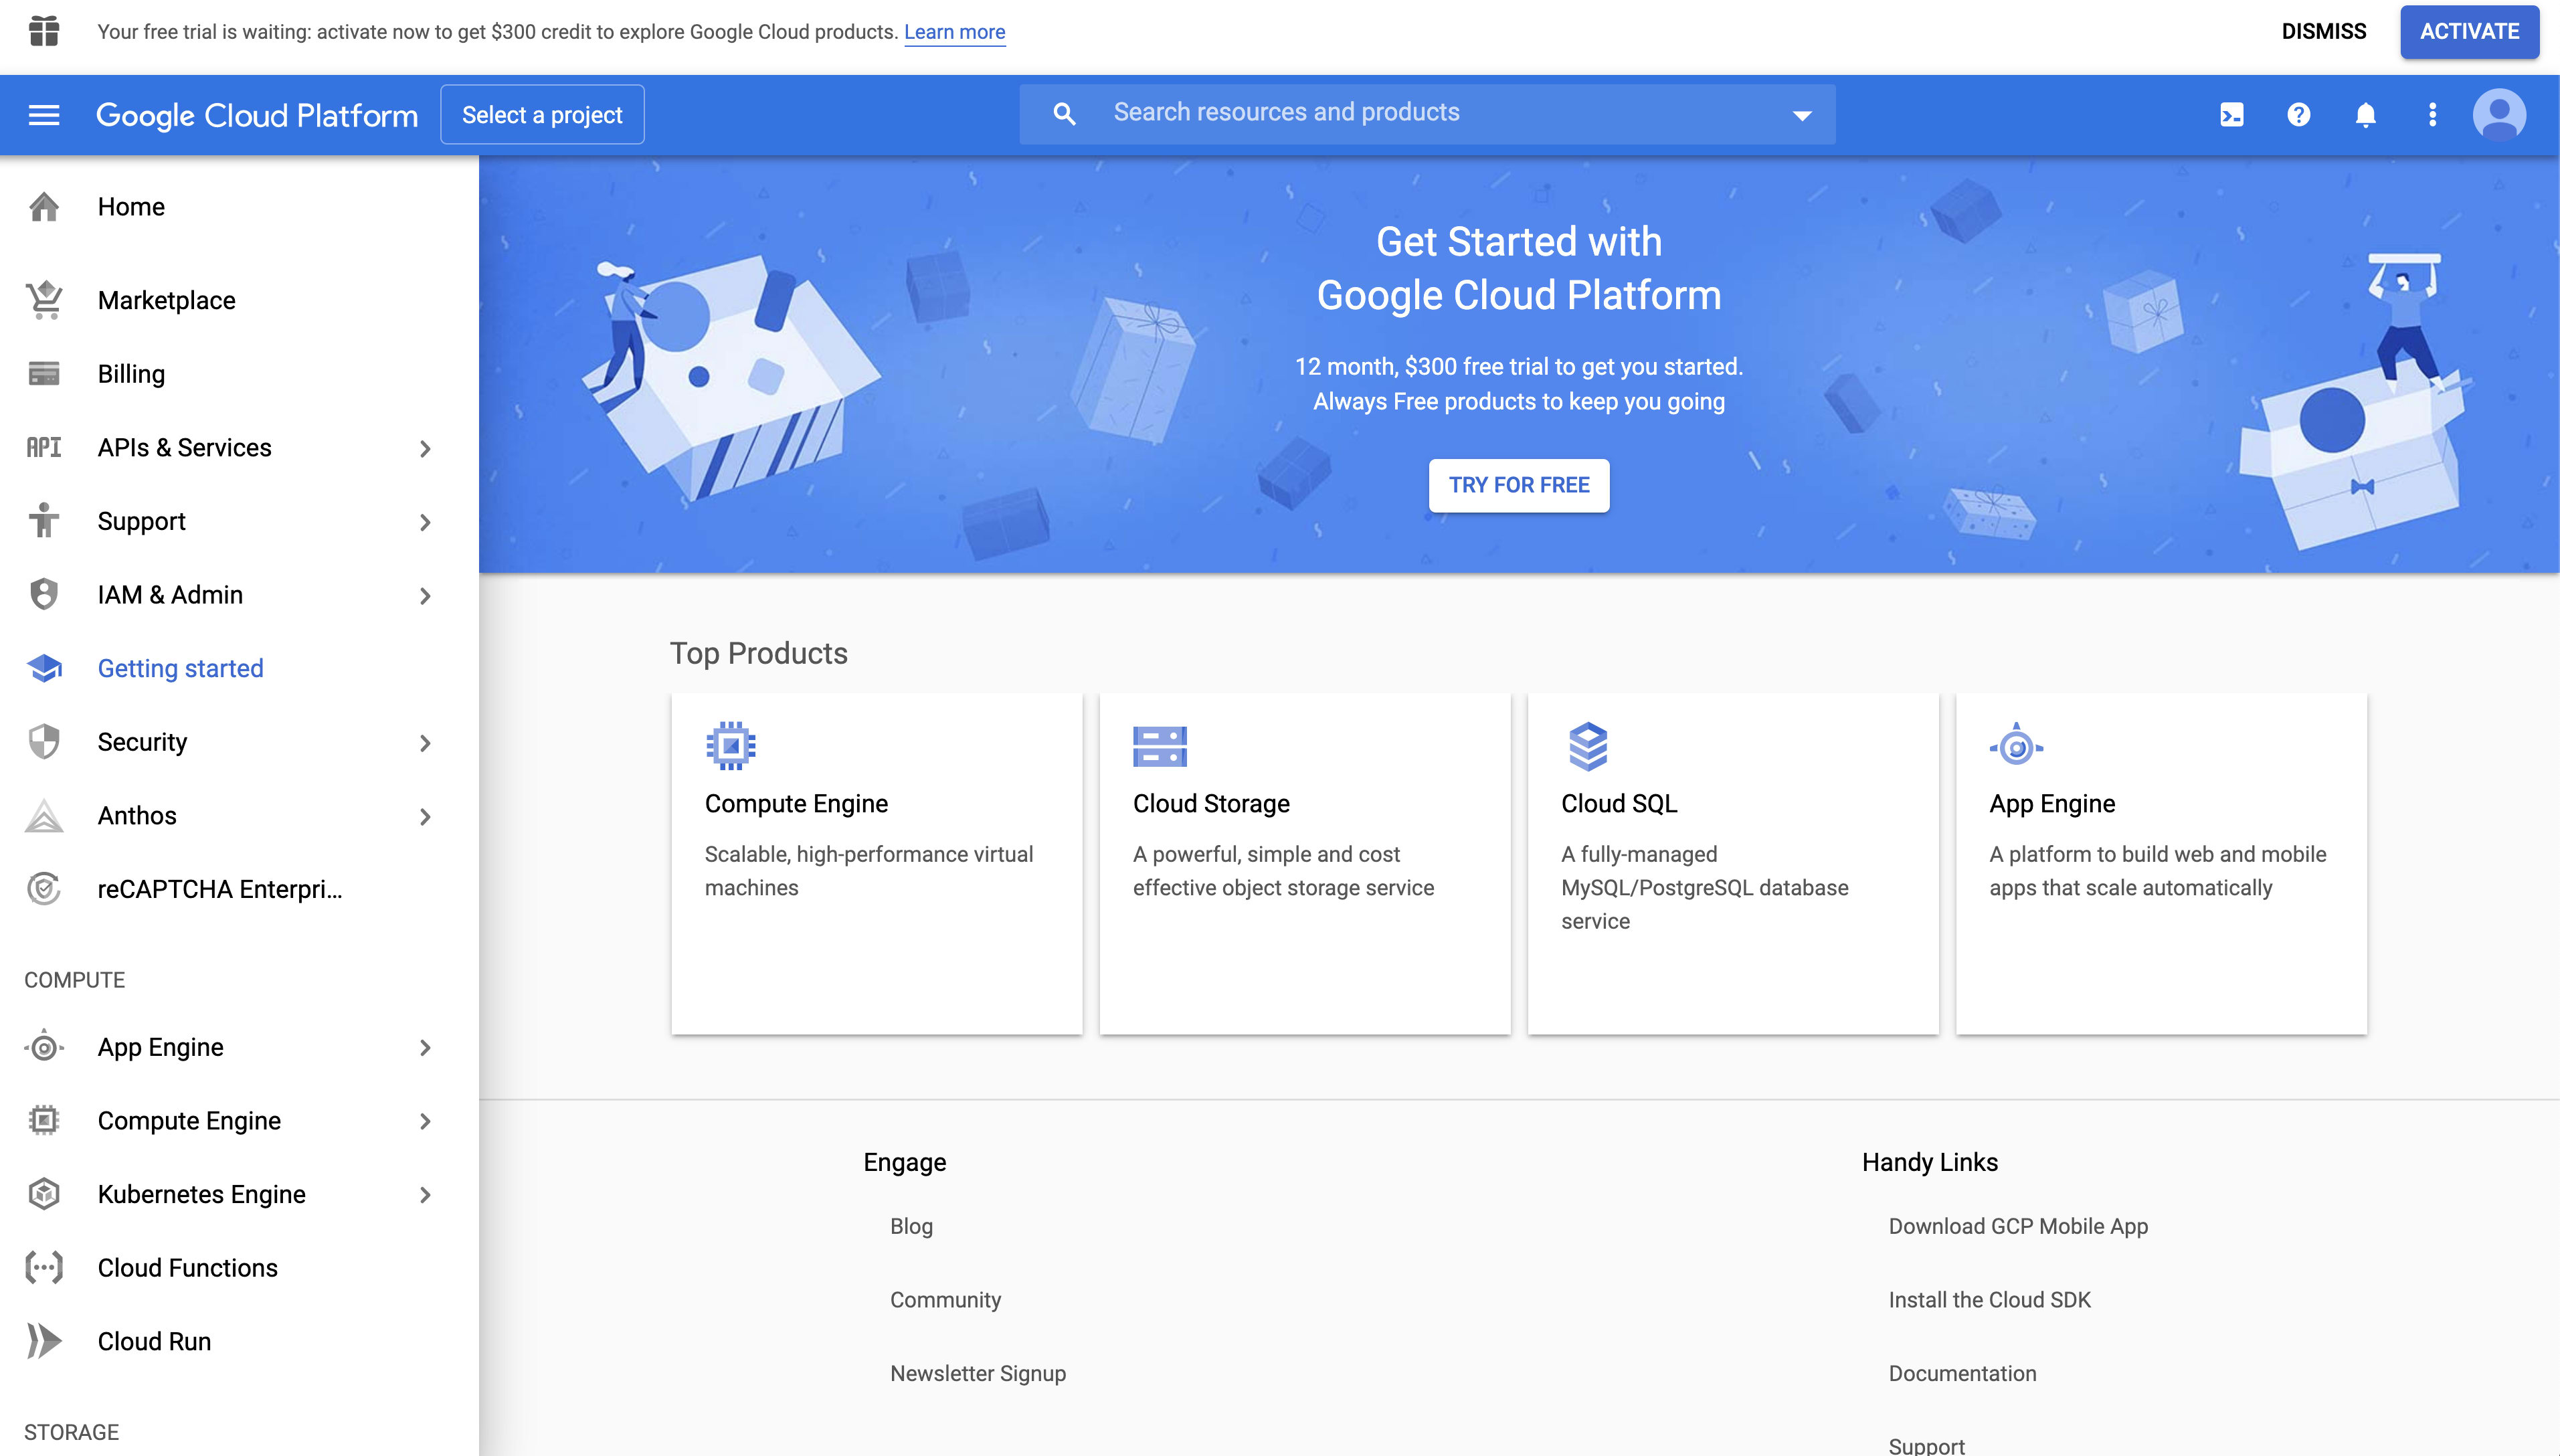Click the sidebar Compute Engine chip icon
The width and height of the screenshot is (2560, 1456).
point(44,1120)
